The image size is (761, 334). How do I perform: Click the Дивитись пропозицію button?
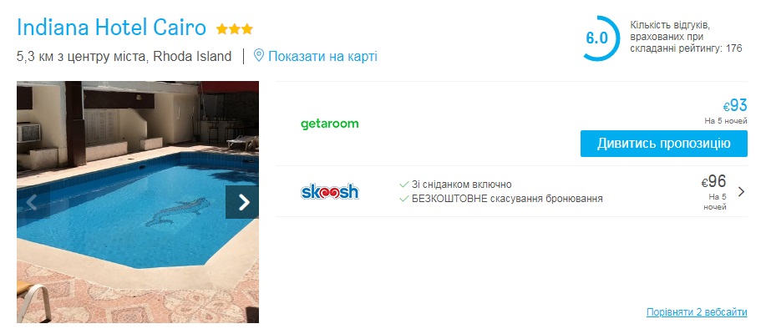point(663,144)
